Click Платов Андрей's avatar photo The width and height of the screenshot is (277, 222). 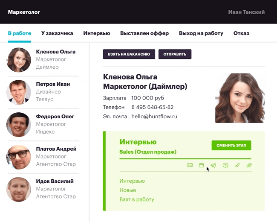pyautogui.click(x=19, y=157)
